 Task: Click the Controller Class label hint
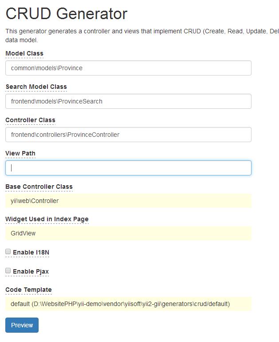(x=30, y=120)
